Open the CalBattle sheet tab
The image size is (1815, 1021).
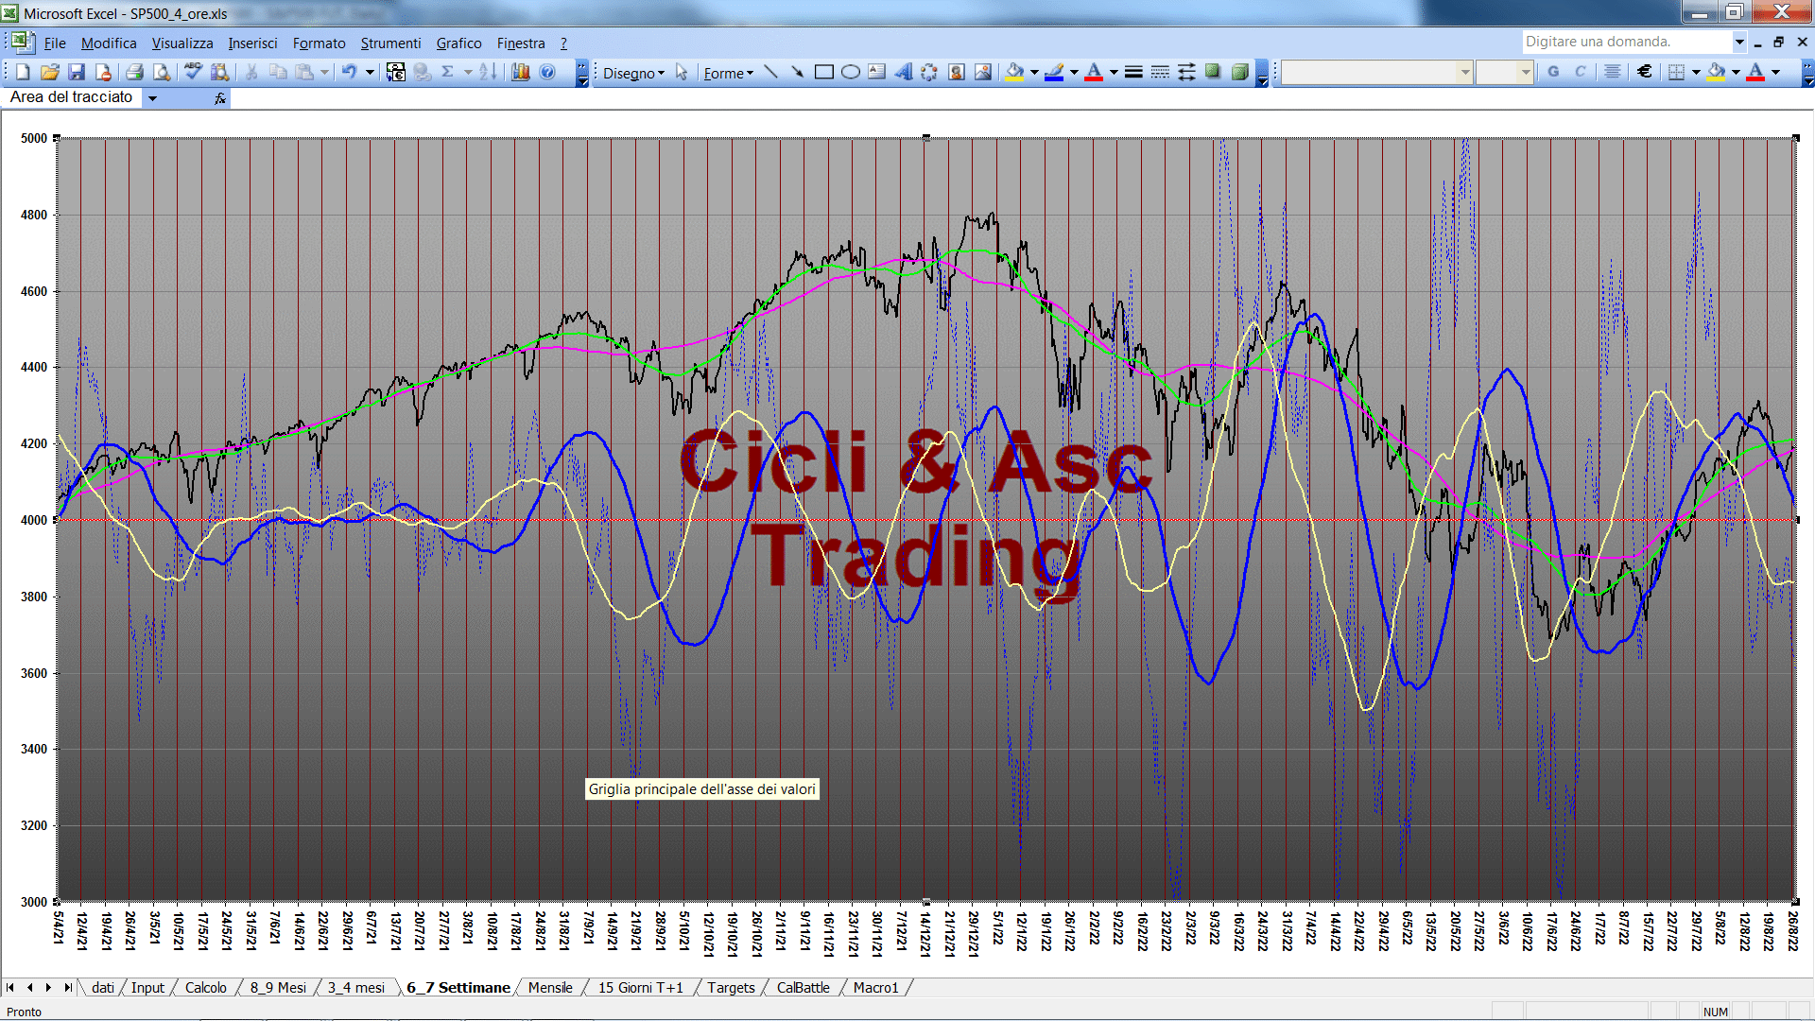[x=803, y=987]
